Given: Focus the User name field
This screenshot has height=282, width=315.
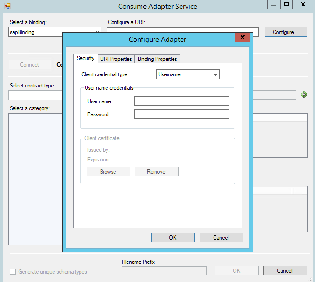Looking at the screenshot, I should [x=182, y=101].
